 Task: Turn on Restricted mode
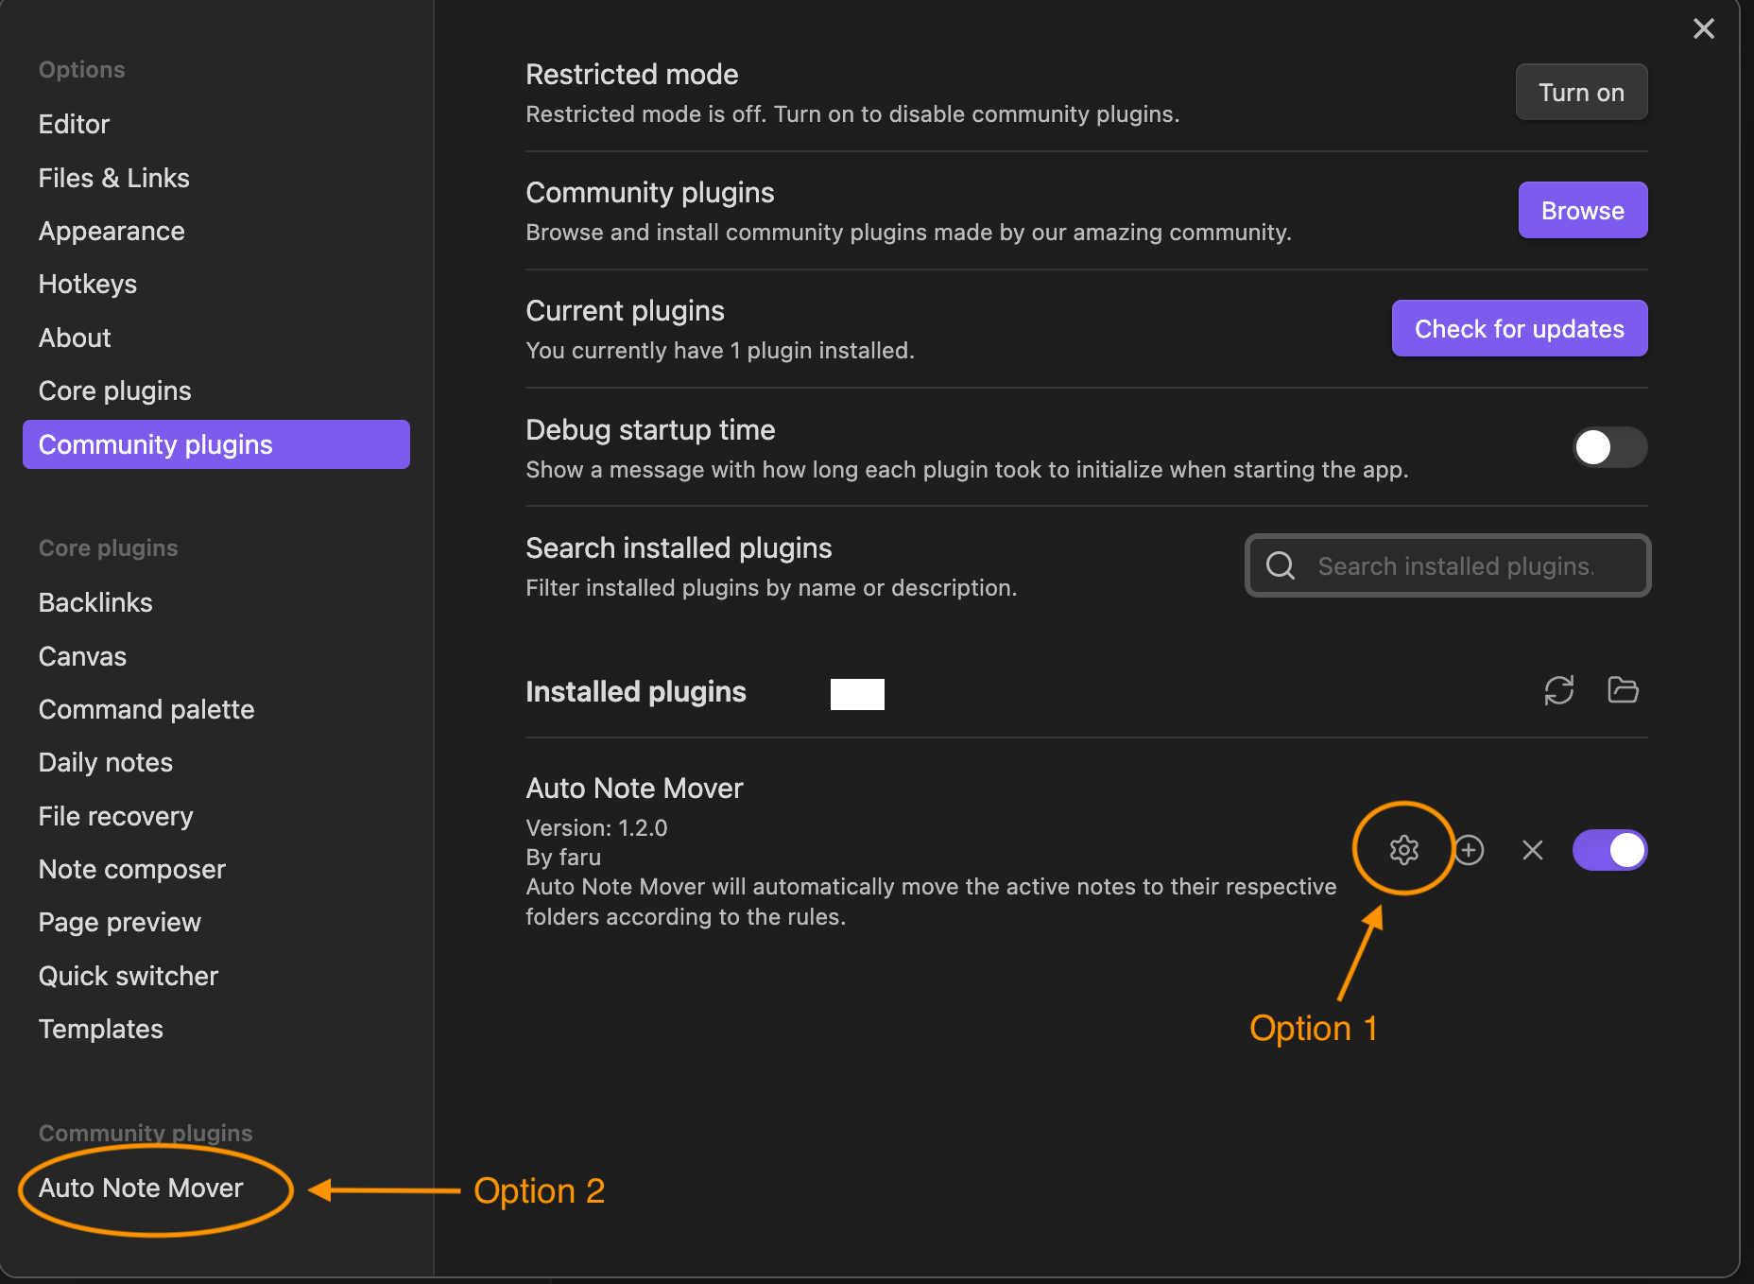pos(1581,92)
